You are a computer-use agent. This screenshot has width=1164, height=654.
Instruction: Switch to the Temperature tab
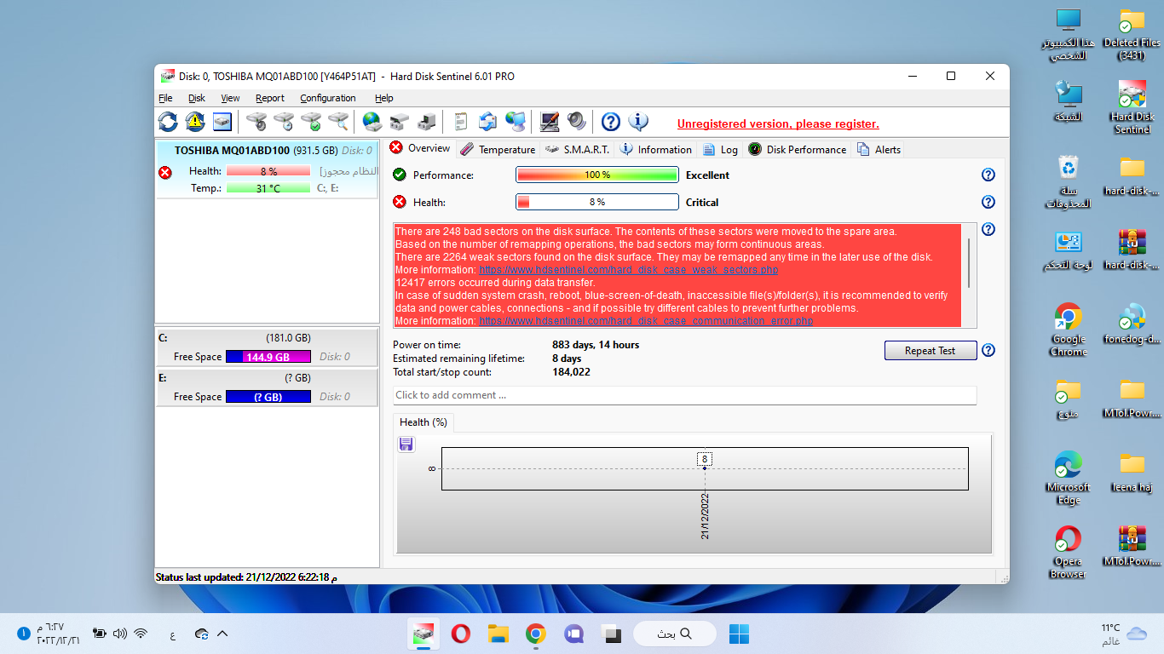click(x=498, y=149)
